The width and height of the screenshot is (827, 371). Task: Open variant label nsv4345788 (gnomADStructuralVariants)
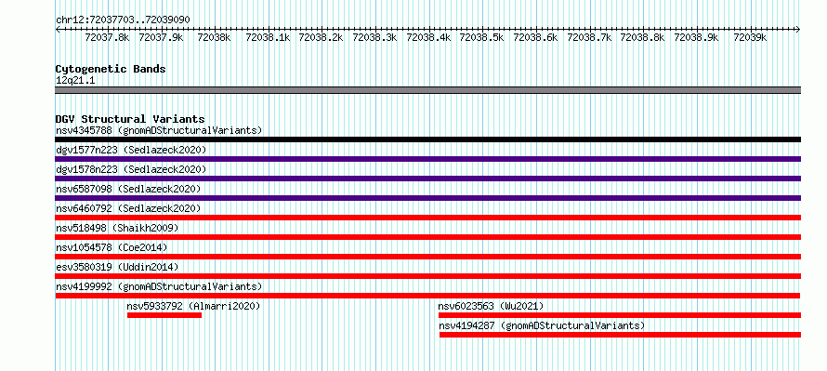click(159, 130)
